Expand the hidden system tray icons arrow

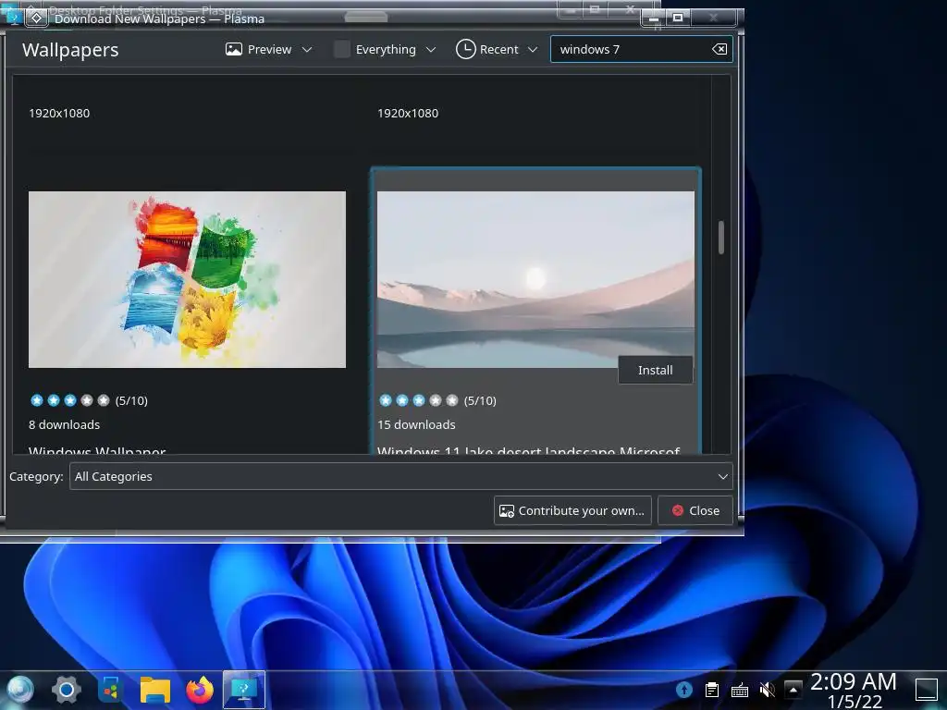click(793, 690)
